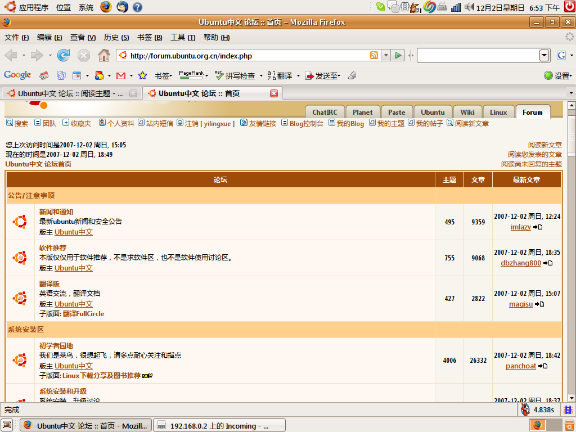Click the translate (翻译) toolbar button

[x=280, y=76]
